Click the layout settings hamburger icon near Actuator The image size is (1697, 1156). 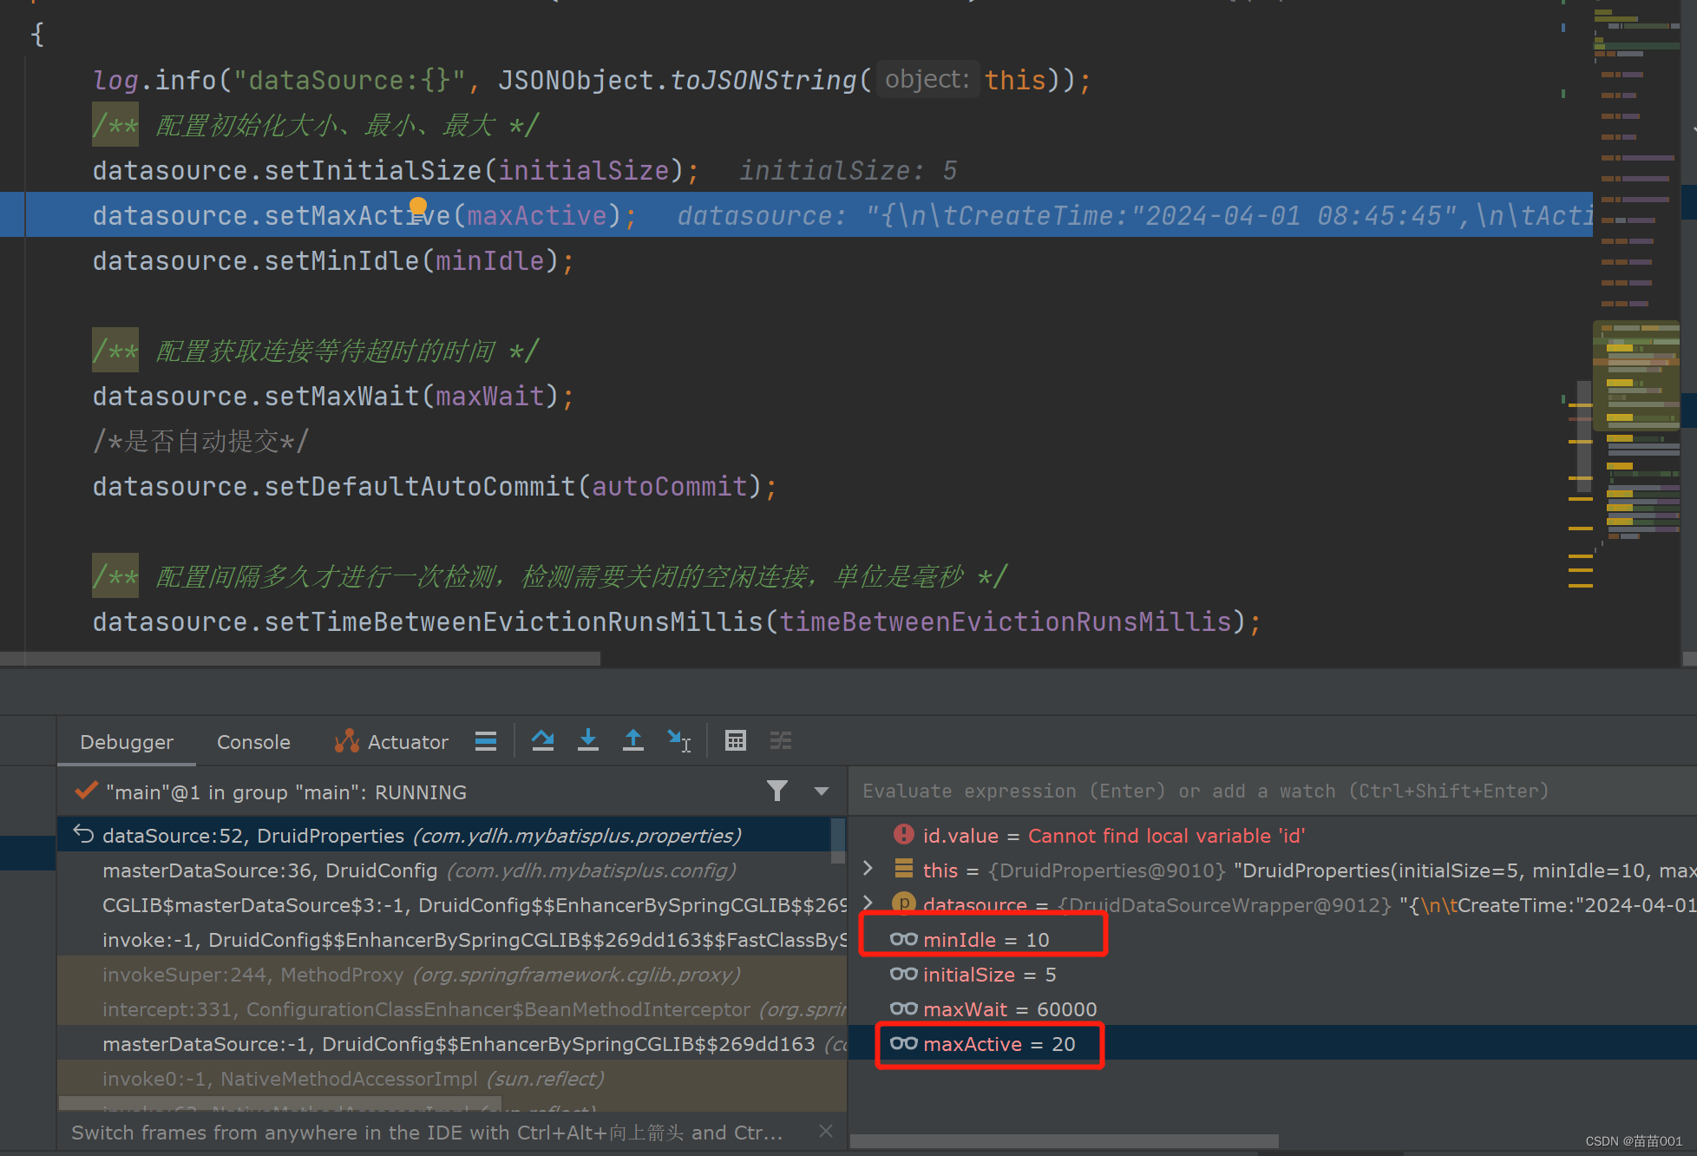pyautogui.click(x=486, y=740)
